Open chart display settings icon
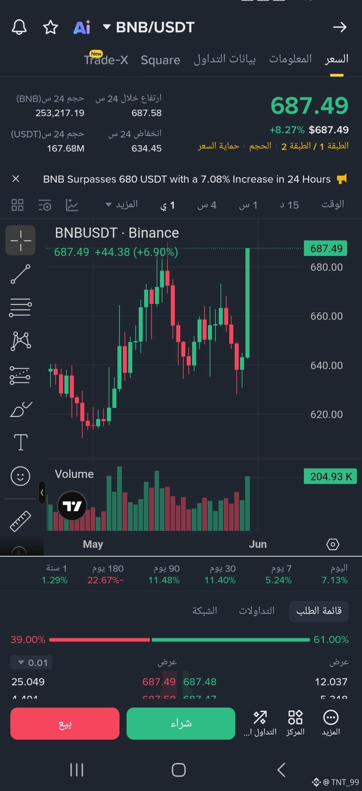Image resolution: width=362 pixels, height=791 pixels. pos(45,205)
